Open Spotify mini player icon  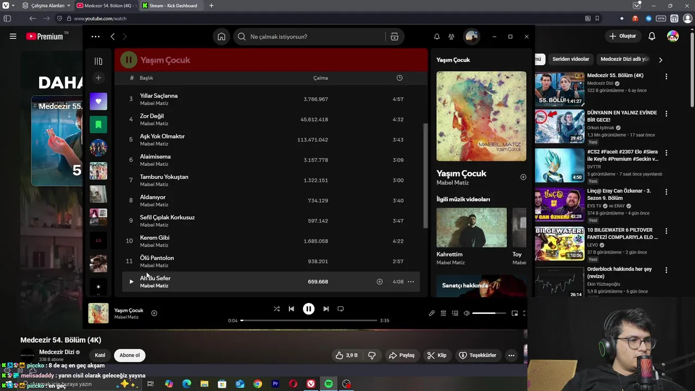pos(515,313)
